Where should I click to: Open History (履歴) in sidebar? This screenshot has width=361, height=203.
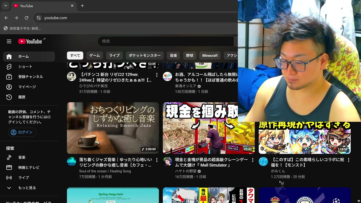(29, 97)
